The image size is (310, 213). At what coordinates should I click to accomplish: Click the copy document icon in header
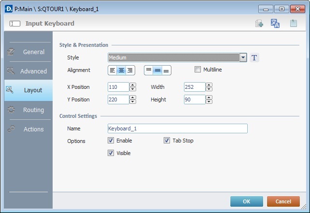(x=259, y=24)
